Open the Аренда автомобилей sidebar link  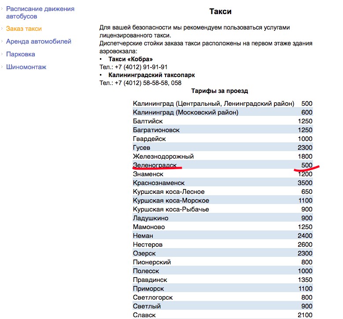pos(38,41)
